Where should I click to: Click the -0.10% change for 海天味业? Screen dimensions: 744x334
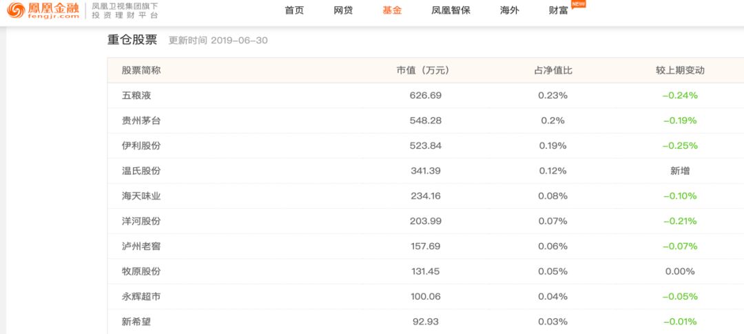[680, 196]
